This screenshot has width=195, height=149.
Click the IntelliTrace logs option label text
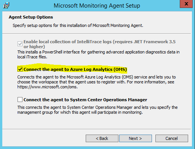pos(99,44)
